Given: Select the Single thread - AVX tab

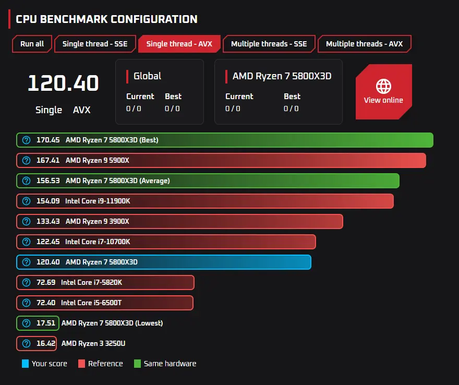Looking at the screenshot, I should 179,44.
